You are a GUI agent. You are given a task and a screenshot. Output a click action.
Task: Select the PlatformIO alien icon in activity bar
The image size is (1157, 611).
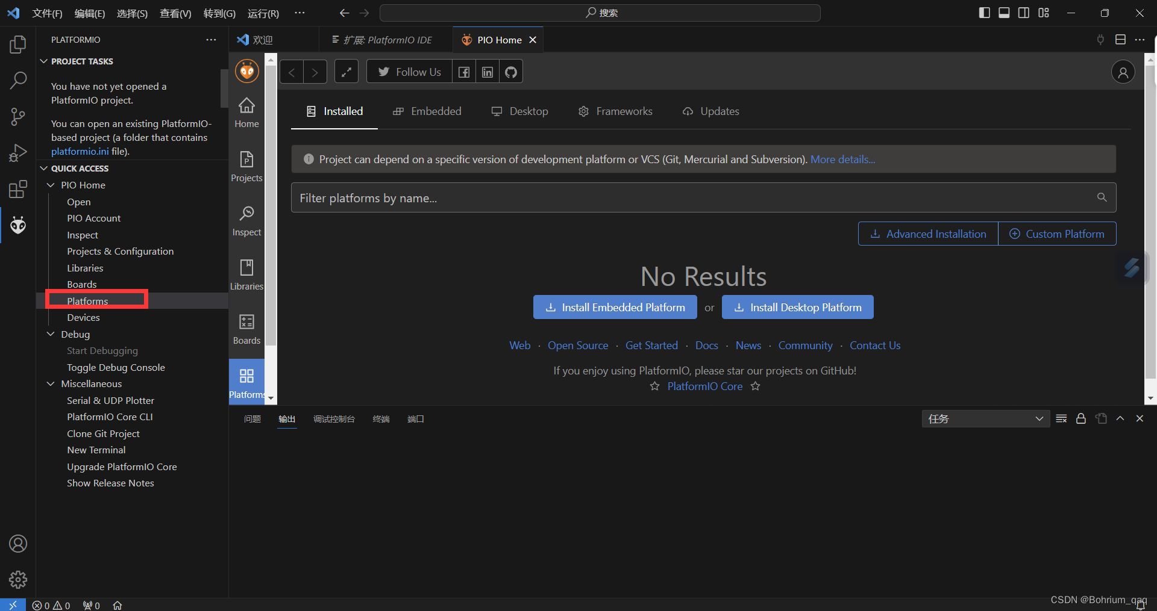18,225
